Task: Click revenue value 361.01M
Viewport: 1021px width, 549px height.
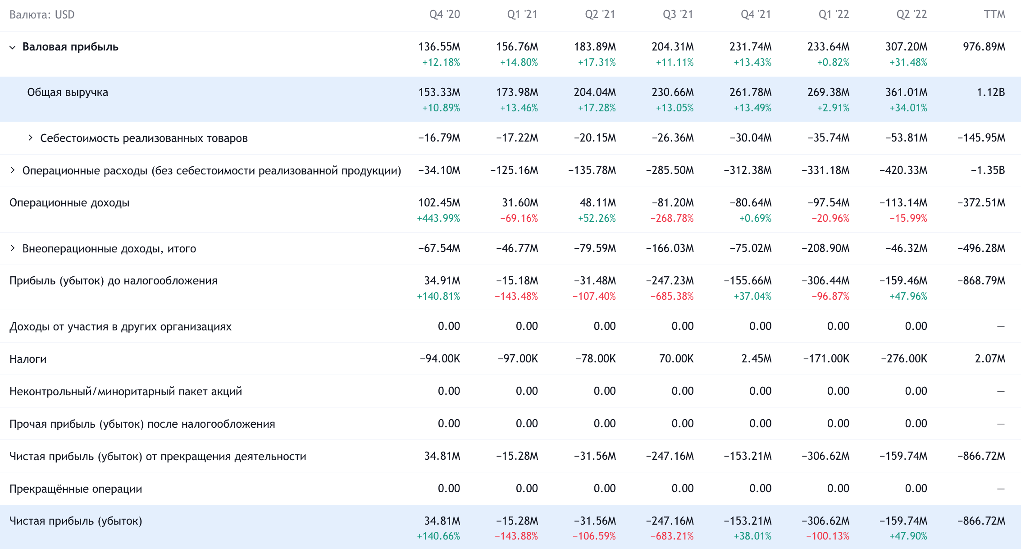Action: [x=906, y=92]
